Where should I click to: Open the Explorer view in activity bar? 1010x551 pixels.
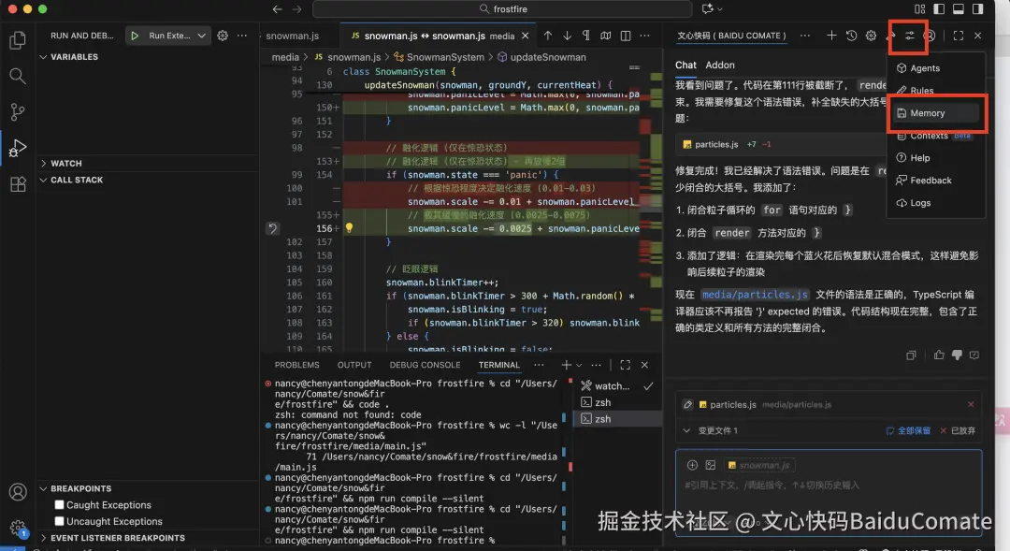click(17, 40)
